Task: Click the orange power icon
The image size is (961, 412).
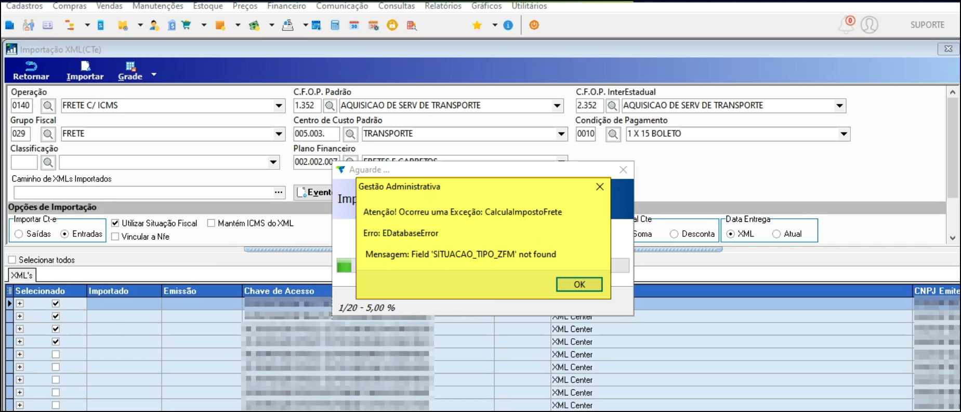Action: click(x=534, y=25)
